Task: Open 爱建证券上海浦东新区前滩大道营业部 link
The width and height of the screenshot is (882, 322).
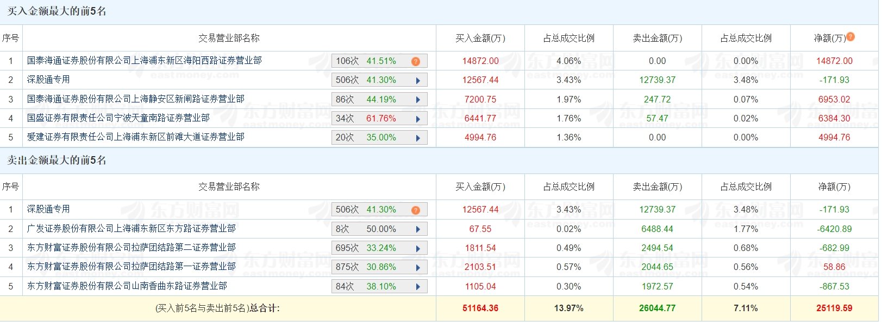Action: (x=136, y=137)
